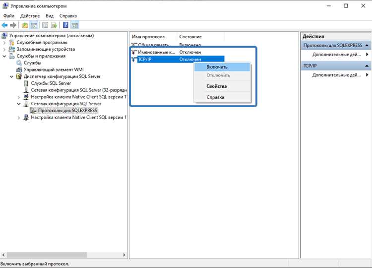Select the Службы tree item
The image size is (372, 268).
pyautogui.click(x=33, y=63)
